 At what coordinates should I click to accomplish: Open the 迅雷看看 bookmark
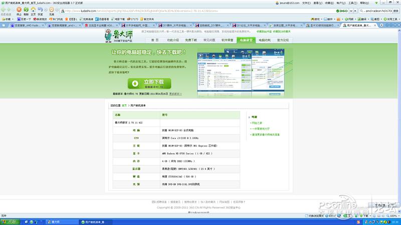[x=102, y=19]
